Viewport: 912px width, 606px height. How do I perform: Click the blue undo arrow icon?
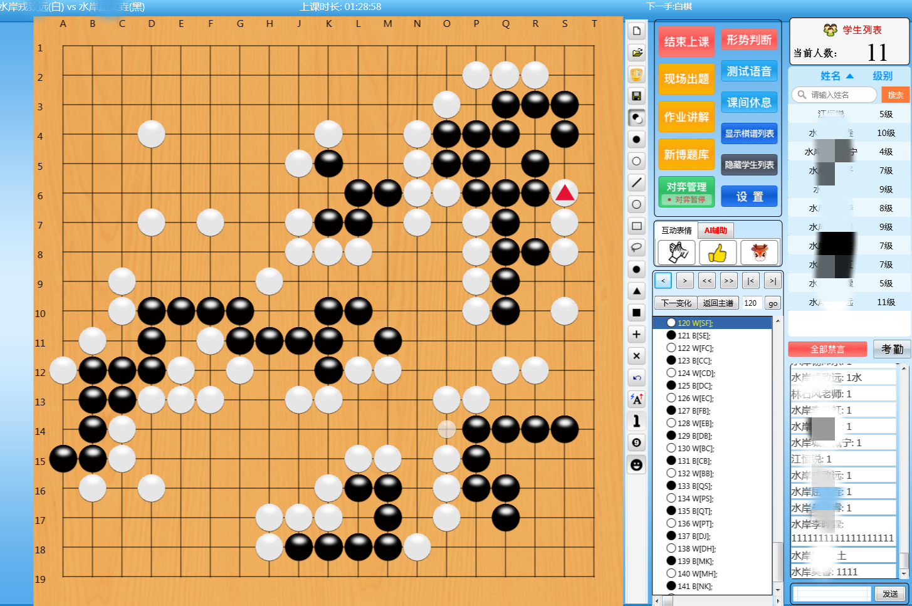tap(637, 378)
